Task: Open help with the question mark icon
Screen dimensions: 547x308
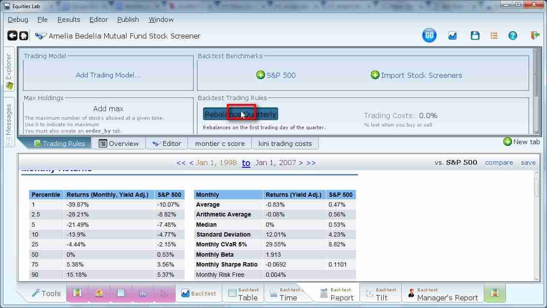Action: tap(513, 36)
